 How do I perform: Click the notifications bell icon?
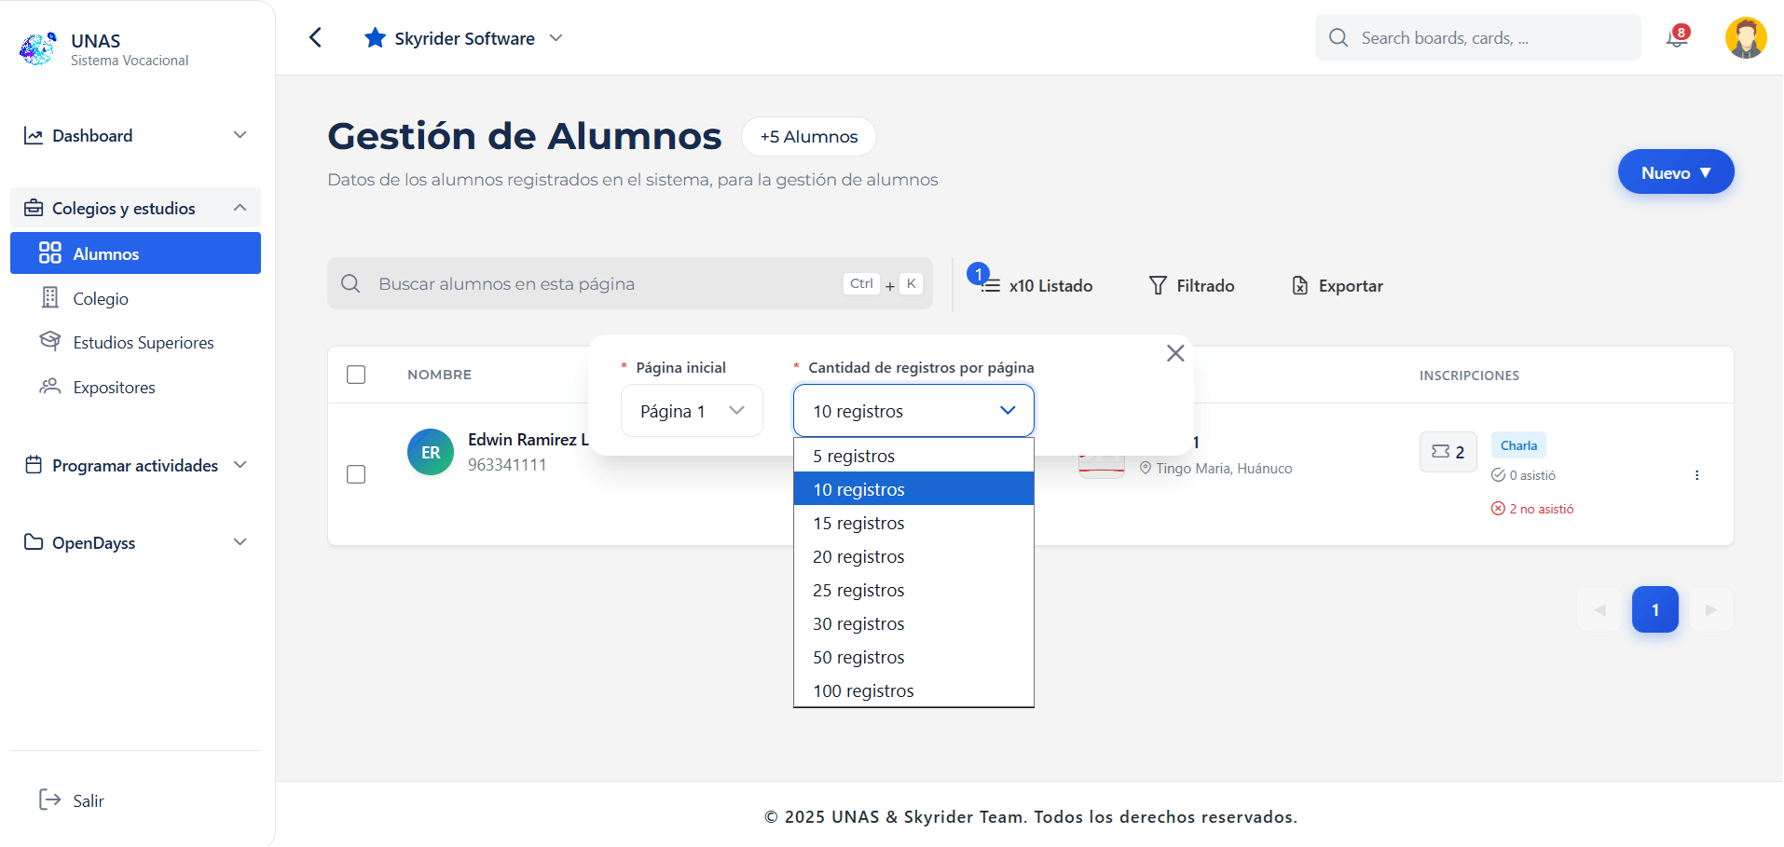pyautogui.click(x=1676, y=38)
